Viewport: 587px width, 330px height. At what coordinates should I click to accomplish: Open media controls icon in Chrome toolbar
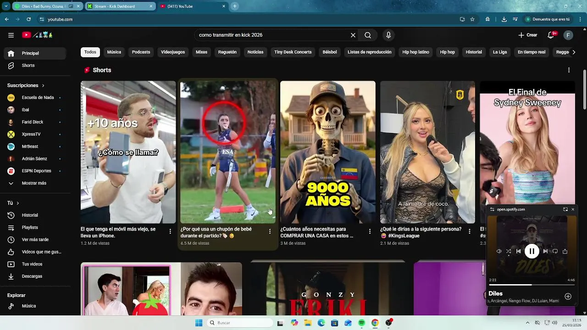(x=515, y=19)
